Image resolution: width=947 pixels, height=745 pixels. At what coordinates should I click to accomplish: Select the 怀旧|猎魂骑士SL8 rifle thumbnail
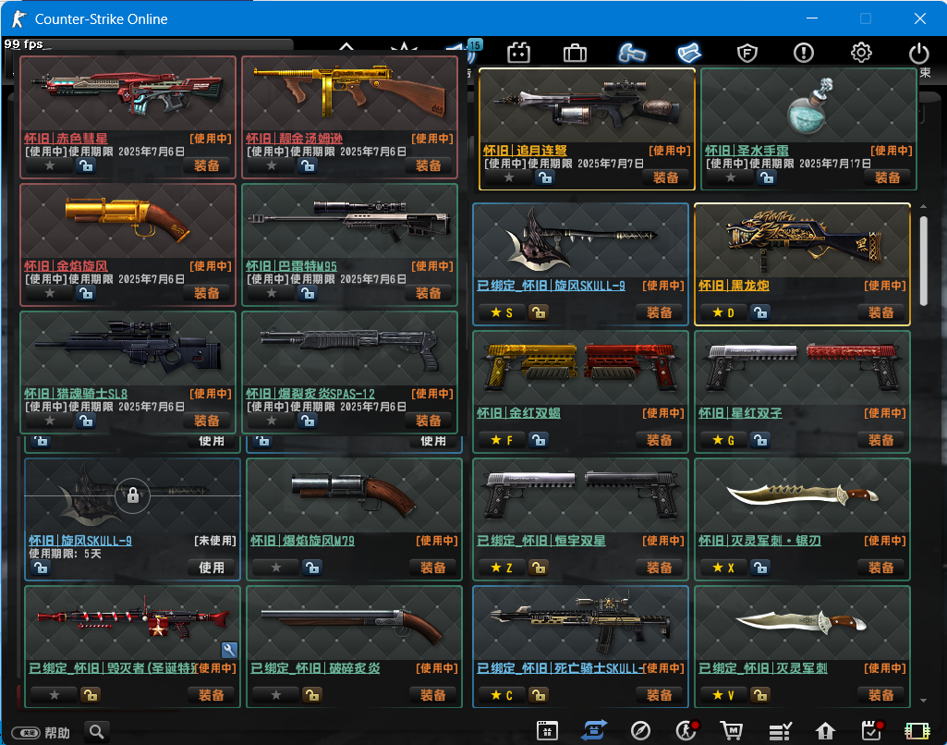point(127,348)
